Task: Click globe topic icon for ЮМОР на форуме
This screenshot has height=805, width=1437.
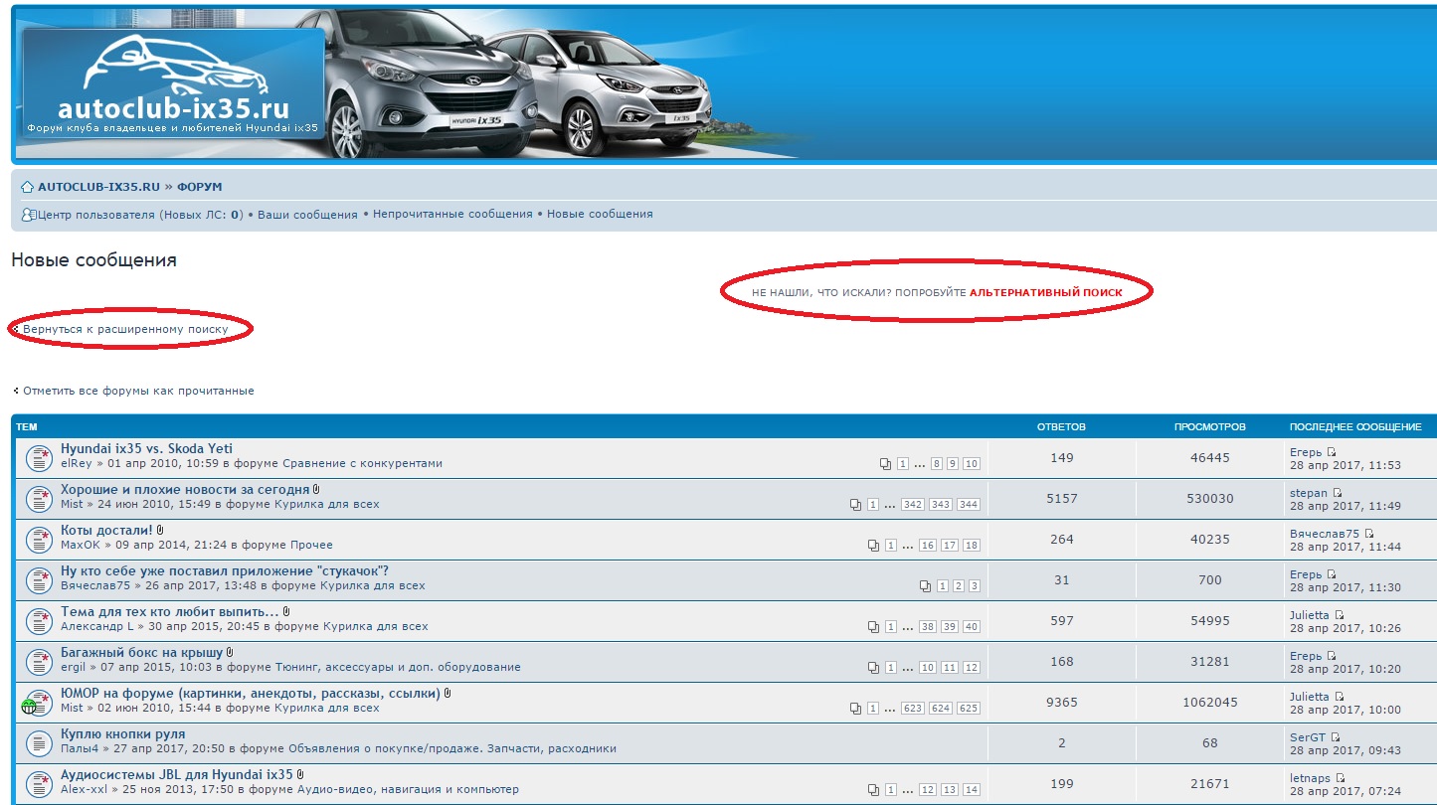Action: coord(36,702)
